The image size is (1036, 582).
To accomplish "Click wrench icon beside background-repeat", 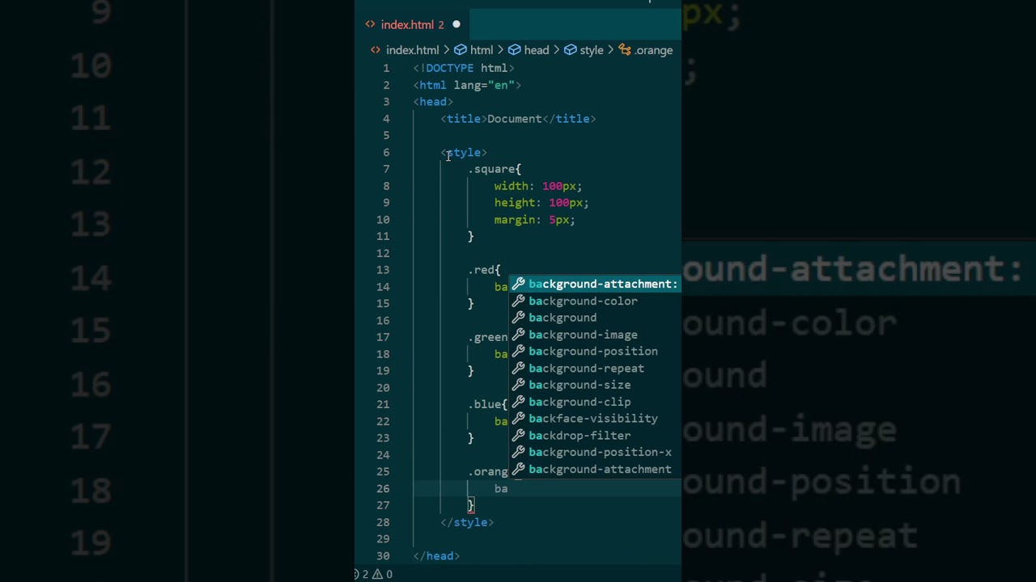I will click(x=518, y=368).
